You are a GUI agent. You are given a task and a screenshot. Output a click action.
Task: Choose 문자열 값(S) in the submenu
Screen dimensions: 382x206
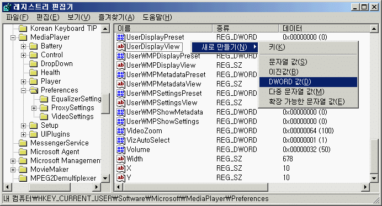[x=308, y=62]
